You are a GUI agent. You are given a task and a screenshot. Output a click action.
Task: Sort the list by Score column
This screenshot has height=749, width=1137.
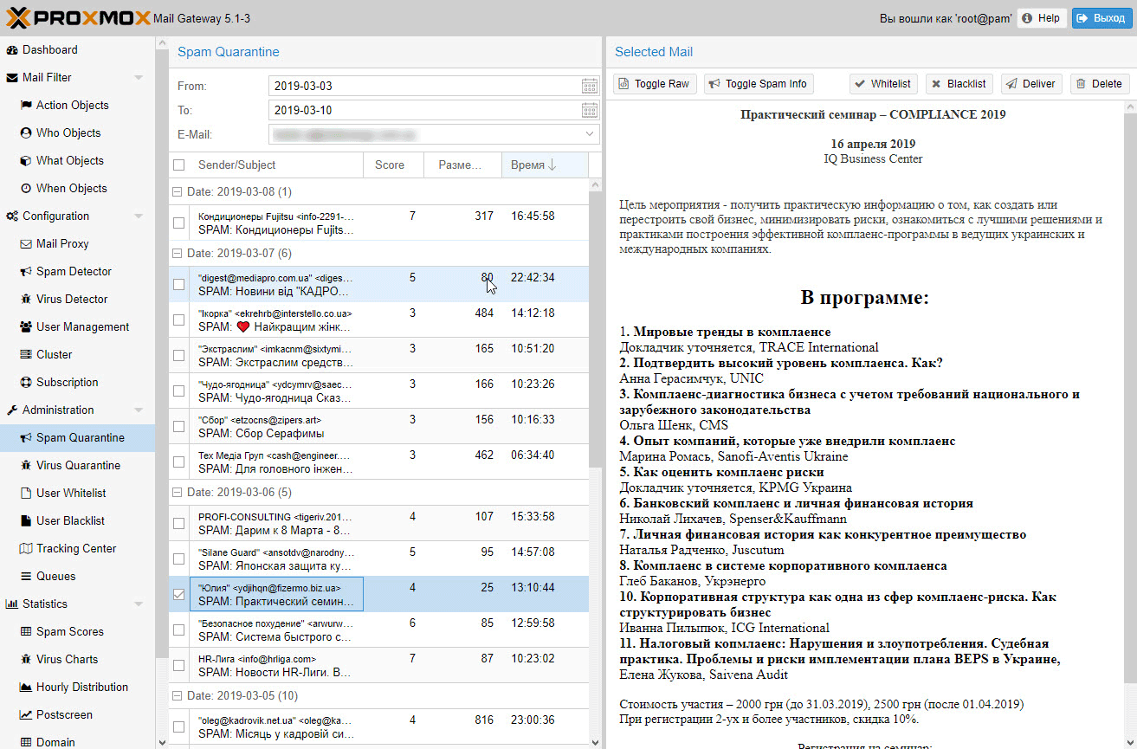(x=390, y=165)
